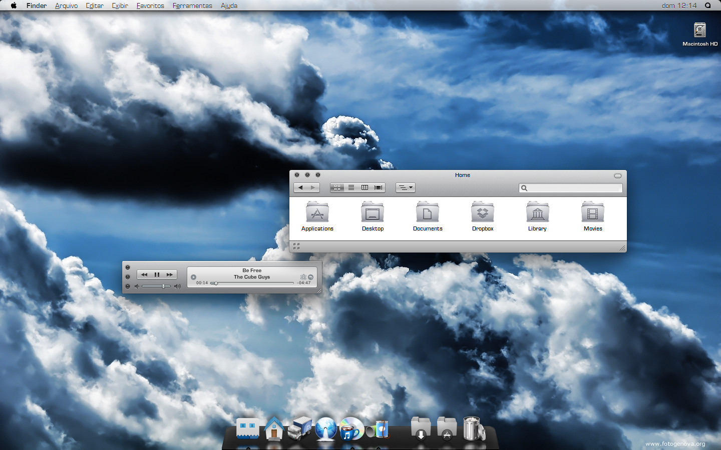Image resolution: width=721 pixels, height=450 pixels.
Task: Switch Finder to column view
Action: 365,187
